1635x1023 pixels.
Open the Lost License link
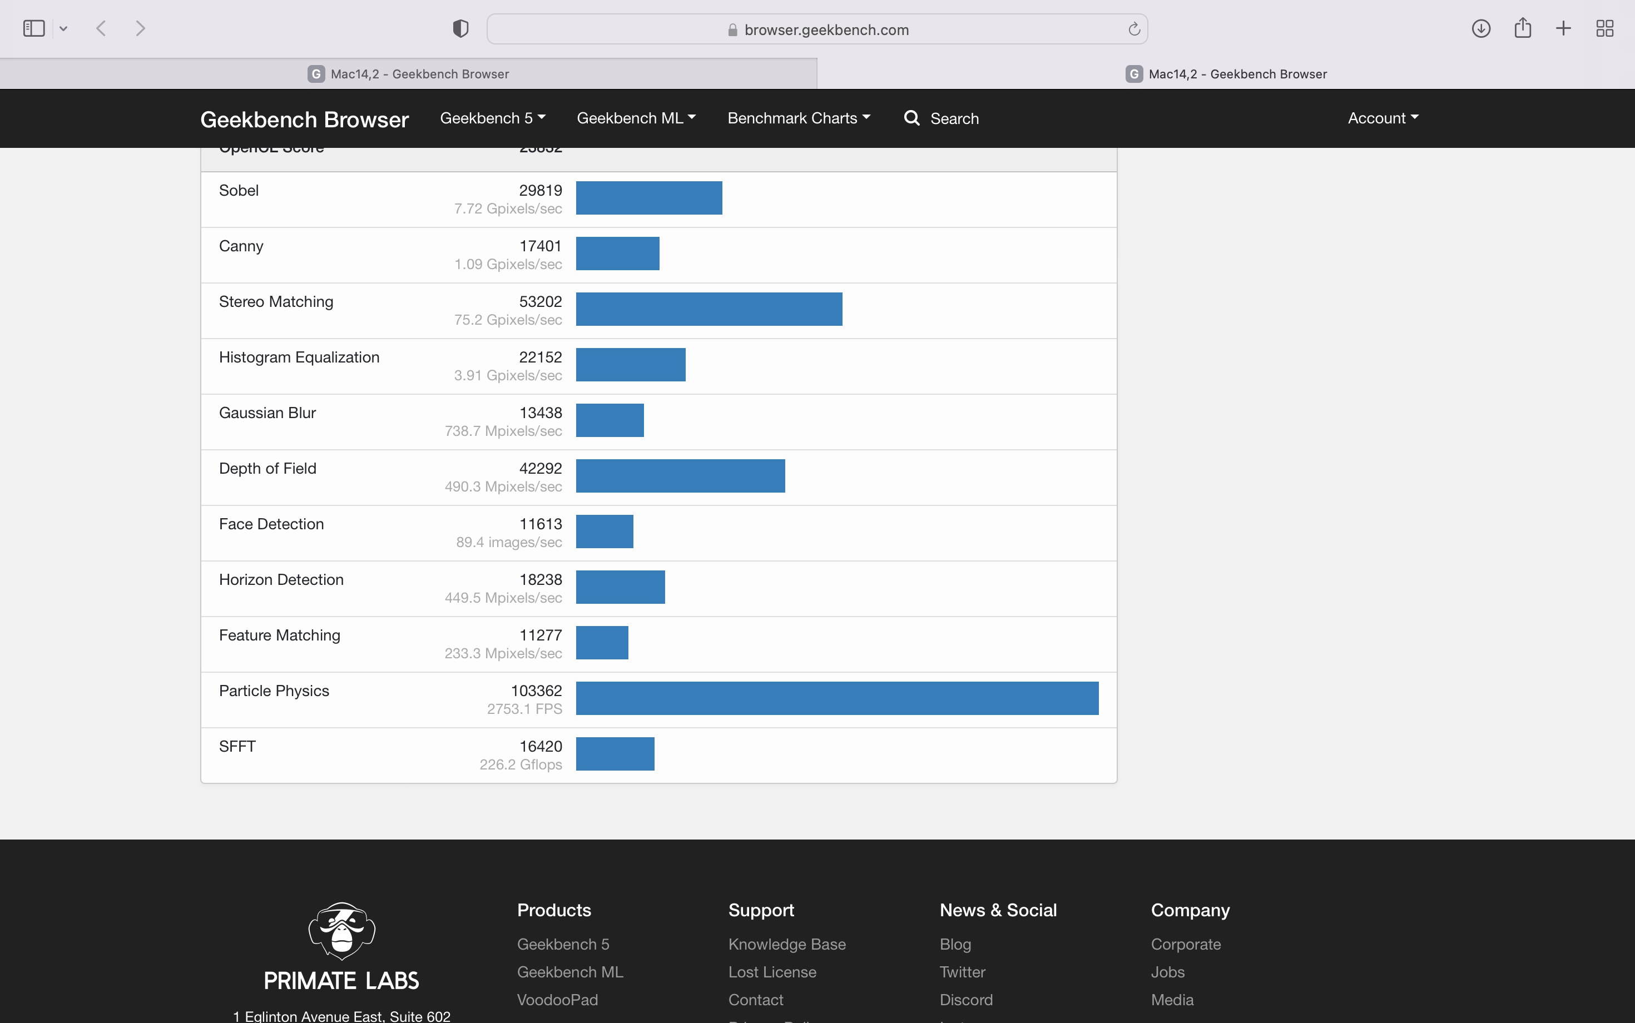pos(772,972)
